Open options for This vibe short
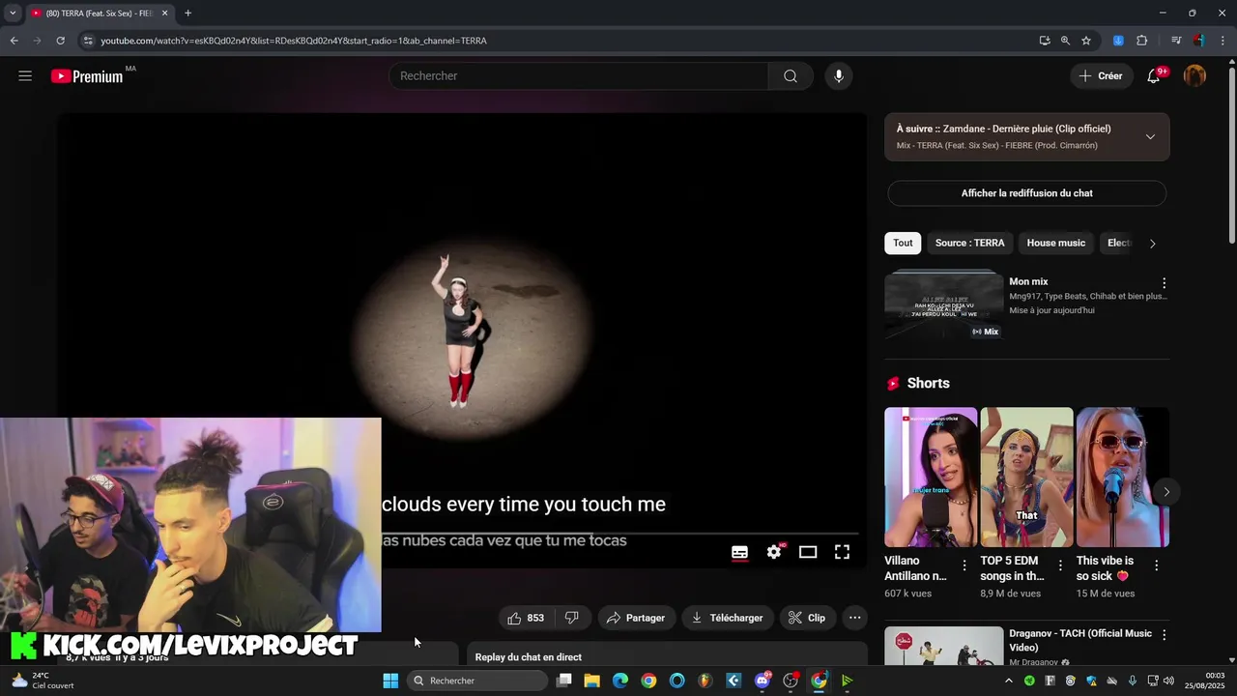1237x696 pixels. pos(1156,565)
